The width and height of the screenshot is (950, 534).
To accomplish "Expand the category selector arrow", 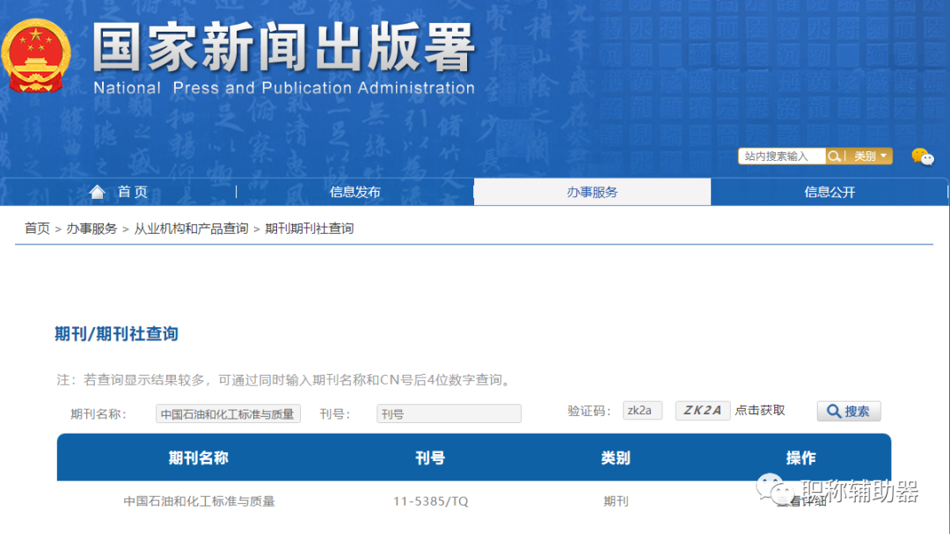I will (882, 156).
